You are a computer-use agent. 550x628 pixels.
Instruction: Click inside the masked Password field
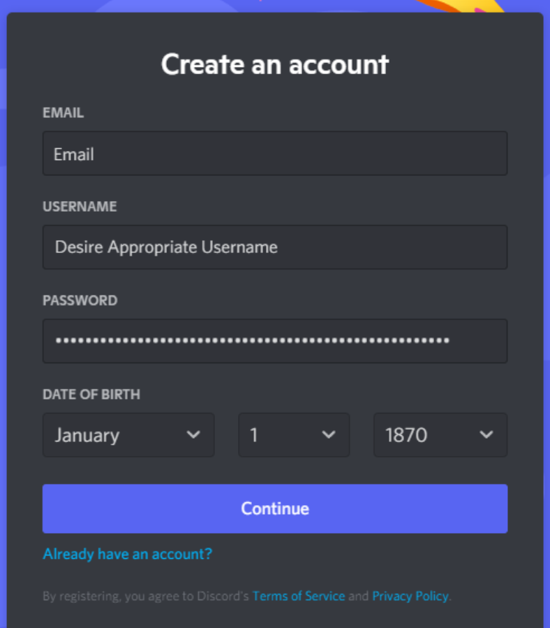pos(275,341)
